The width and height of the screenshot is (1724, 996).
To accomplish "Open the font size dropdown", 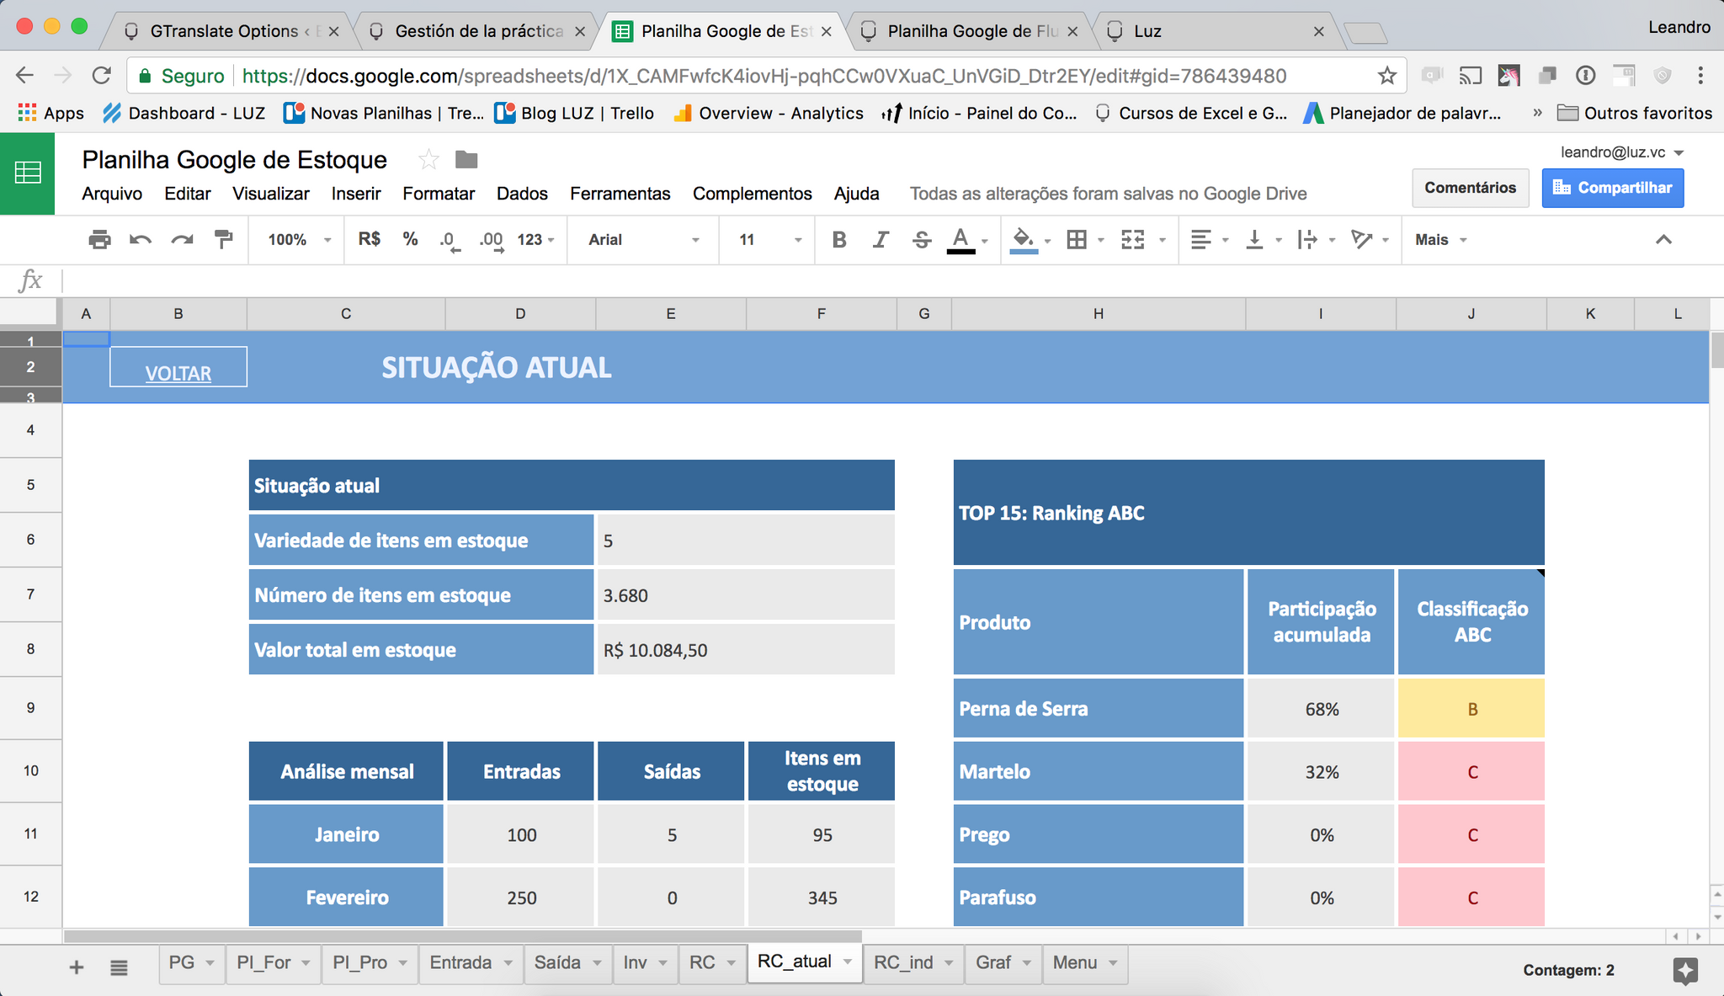I will [x=769, y=240].
